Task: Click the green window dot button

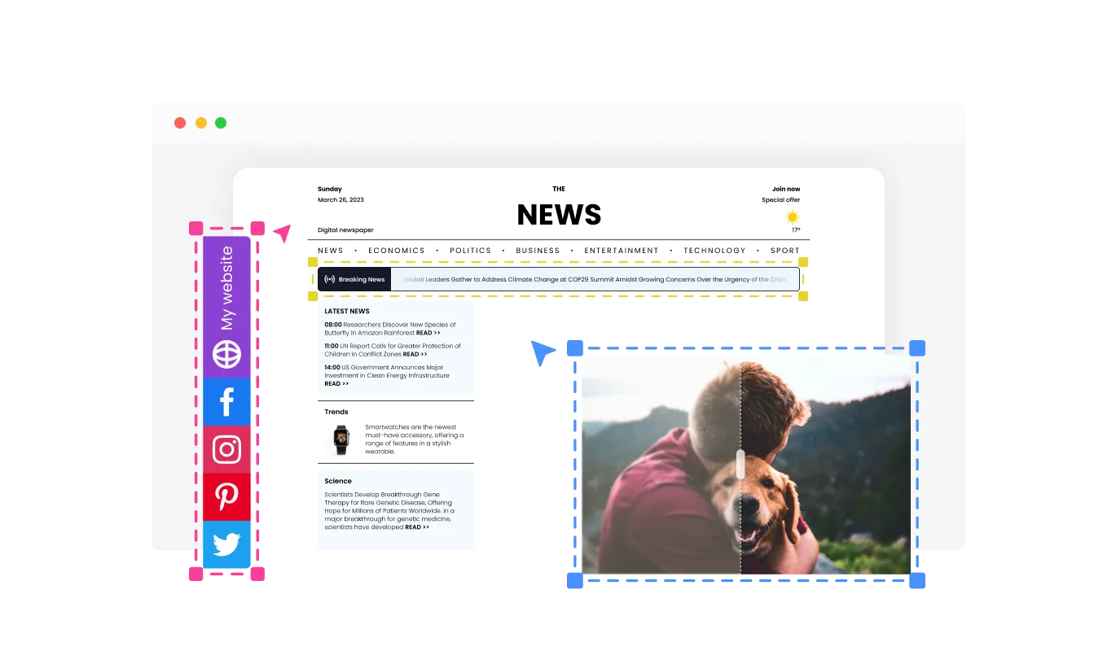Action: tap(221, 123)
